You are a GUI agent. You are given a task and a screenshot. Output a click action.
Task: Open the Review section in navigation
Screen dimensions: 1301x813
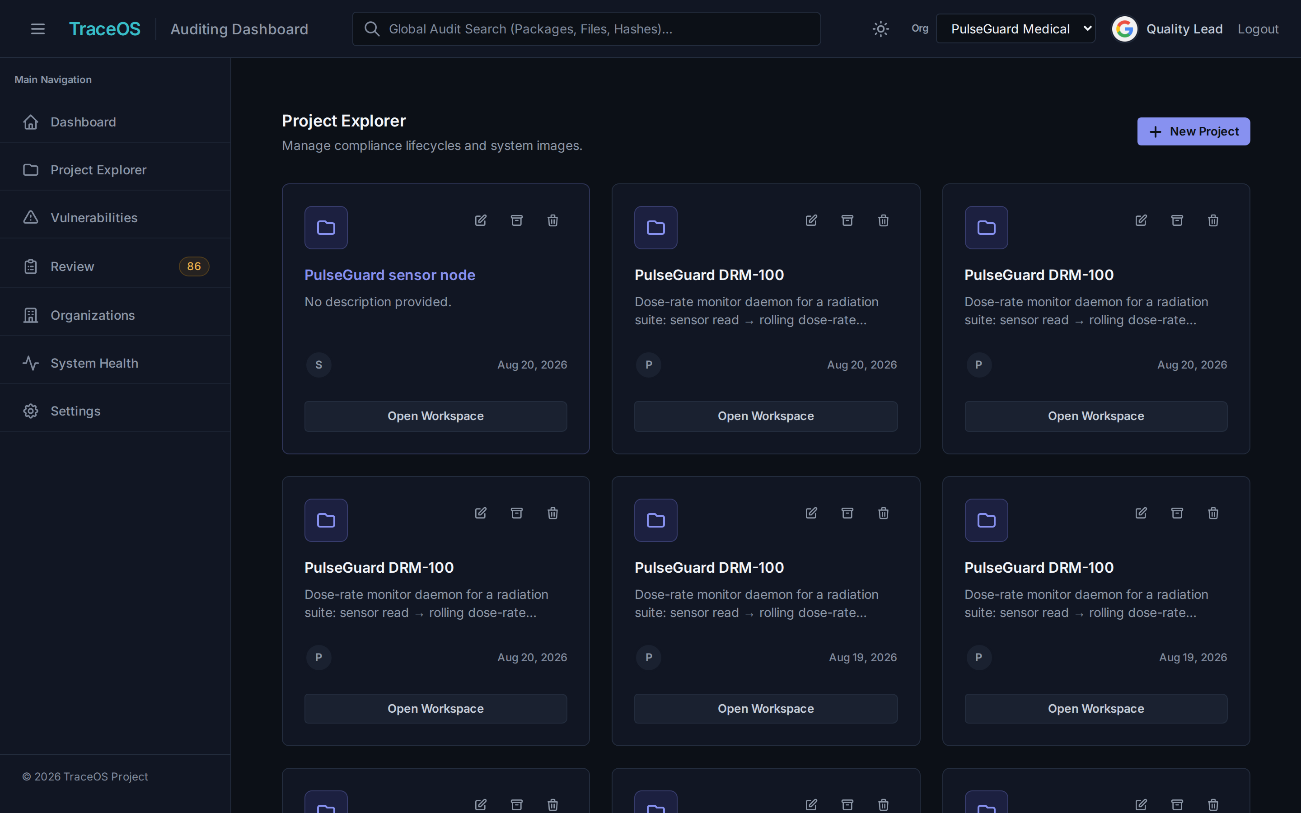pyautogui.click(x=116, y=266)
